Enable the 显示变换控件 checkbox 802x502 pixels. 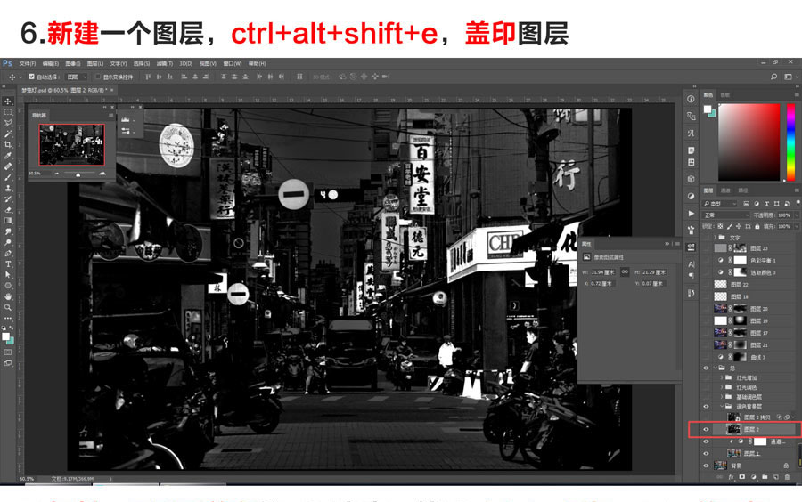pyautogui.click(x=98, y=77)
